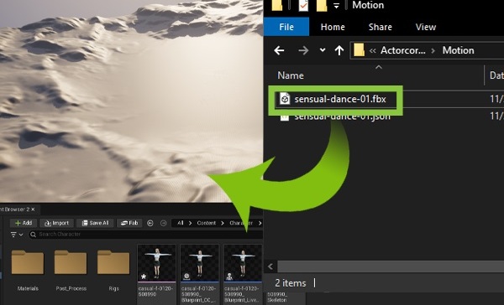Open the filter options dropdown
The height and width of the screenshot is (305, 504).
17,235
